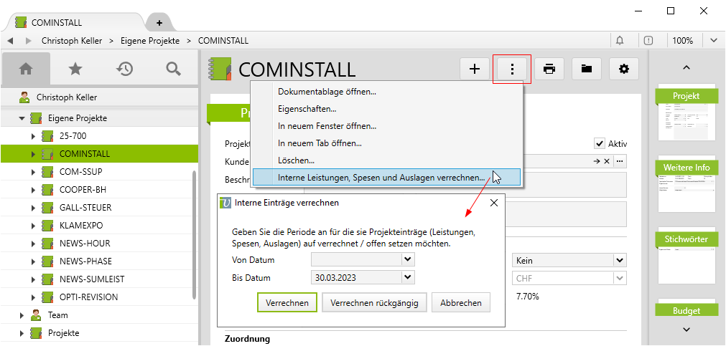The height and width of the screenshot is (346, 726).
Task: Toggle the Aktiv checkbox
Action: coord(600,143)
